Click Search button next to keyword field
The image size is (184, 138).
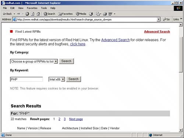74,79
